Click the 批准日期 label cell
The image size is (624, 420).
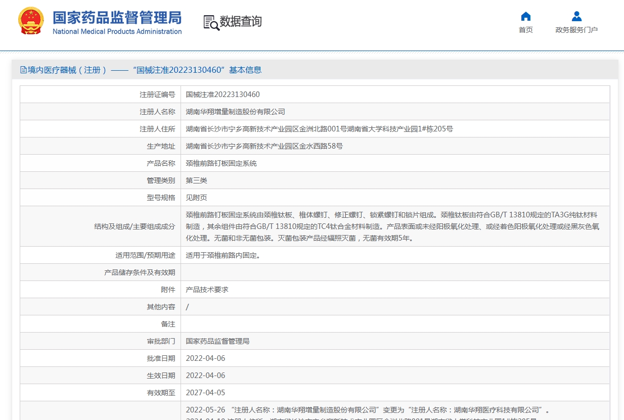[100, 358]
